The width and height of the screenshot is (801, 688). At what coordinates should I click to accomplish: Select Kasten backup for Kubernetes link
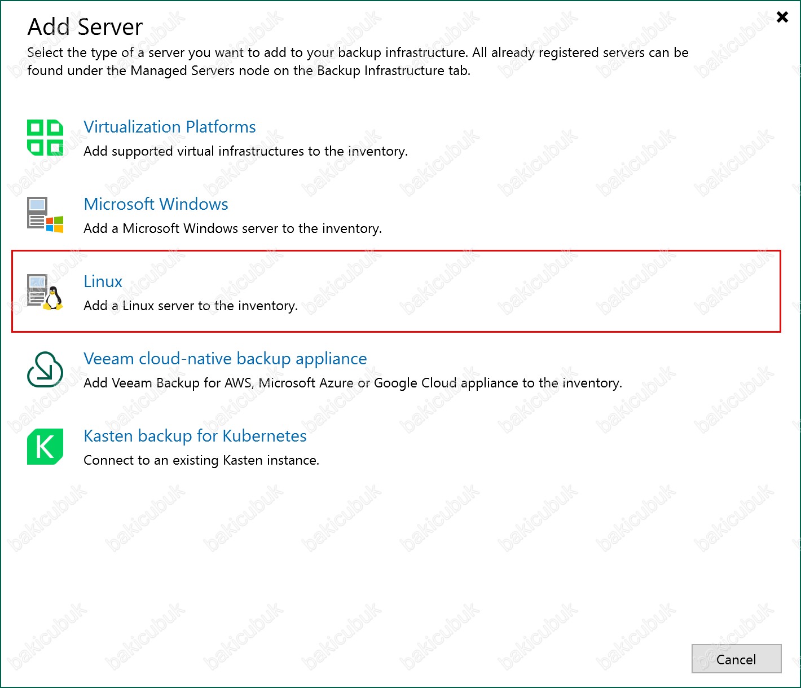click(x=195, y=436)
